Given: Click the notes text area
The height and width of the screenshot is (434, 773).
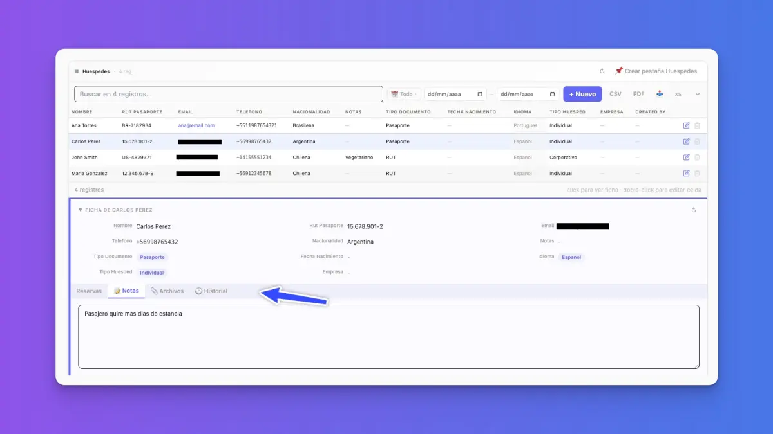Looking at the screenshot, I should pos(388,337).
